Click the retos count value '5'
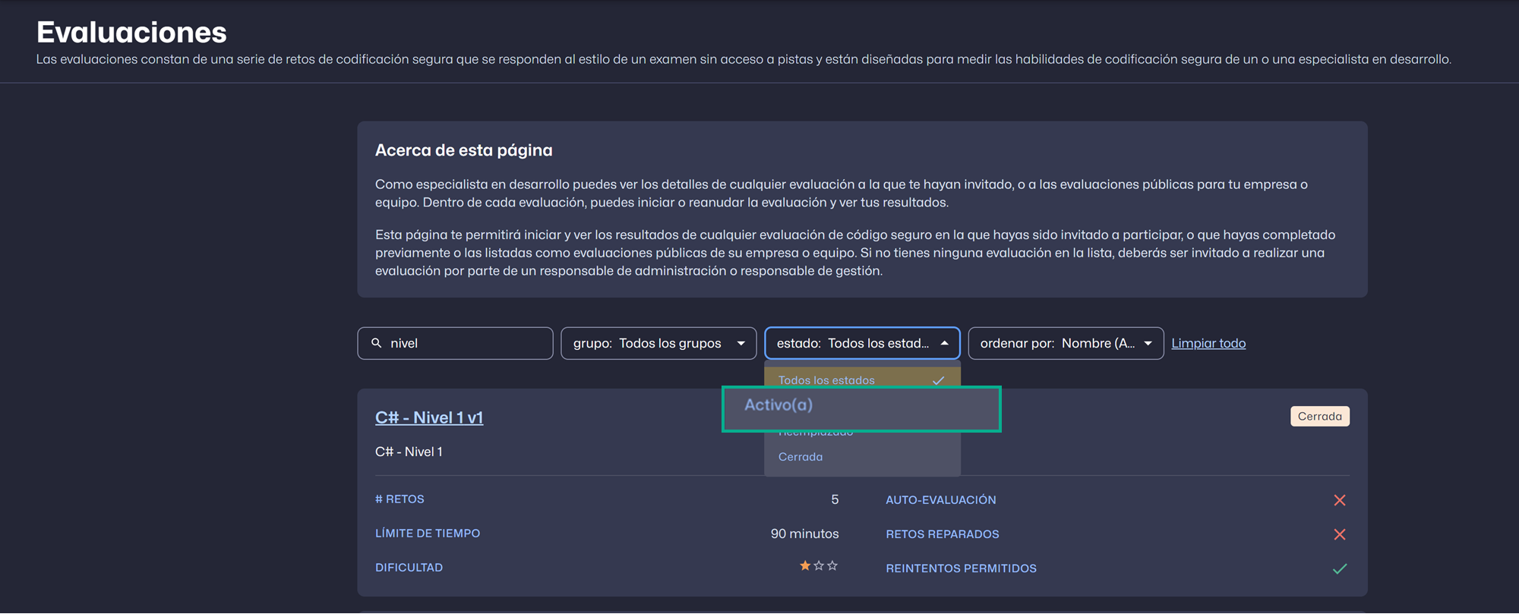 click(x=835, y=499)
